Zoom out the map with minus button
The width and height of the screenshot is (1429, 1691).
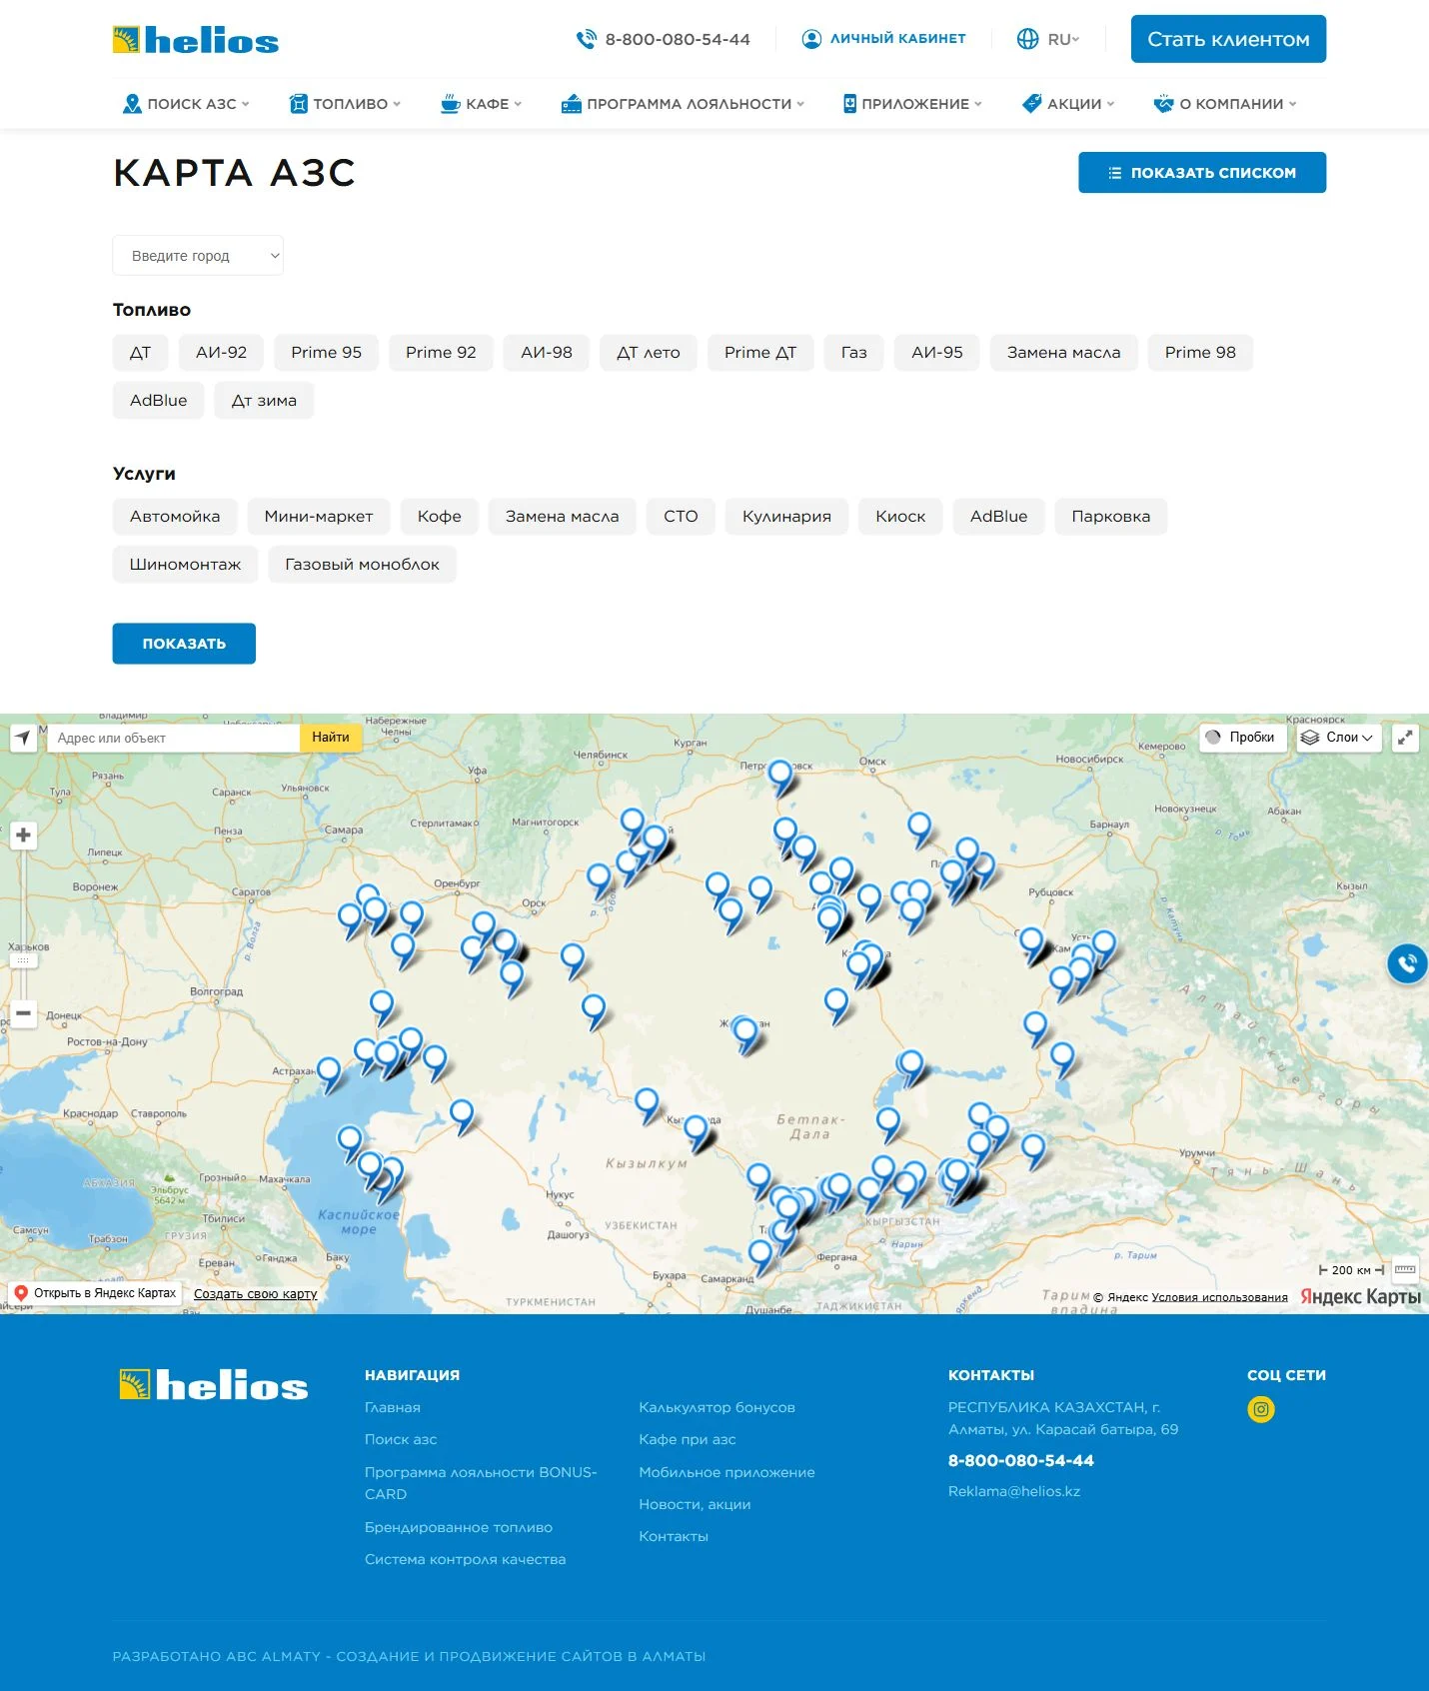point(23,1012)
